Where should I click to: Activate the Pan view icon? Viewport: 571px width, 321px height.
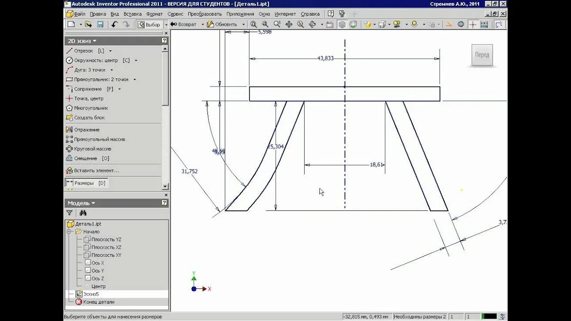(289, 24)
